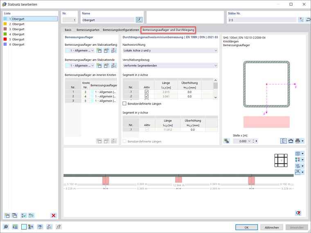
Task: Switch to the Bemessungsarten tab
Action: pyautogui.click(x=88, y=30)
